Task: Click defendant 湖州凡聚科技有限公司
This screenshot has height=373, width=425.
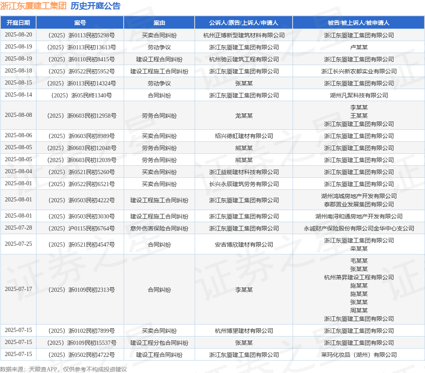Action: [359, 96]
